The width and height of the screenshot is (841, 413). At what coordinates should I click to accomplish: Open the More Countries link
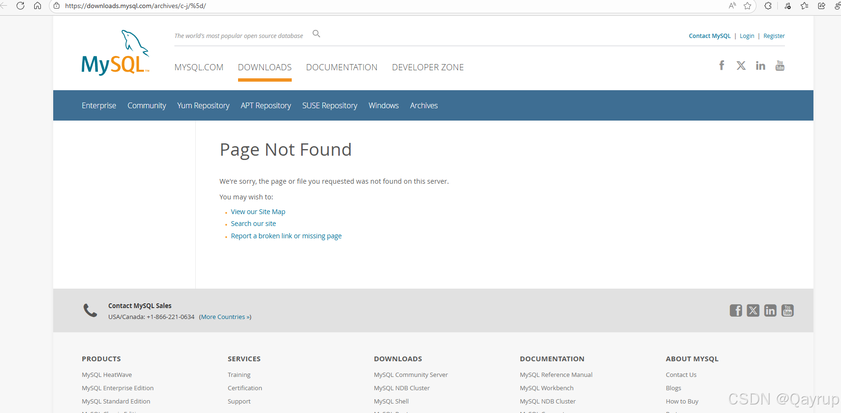pyautogui.click(x=225, y=317)
